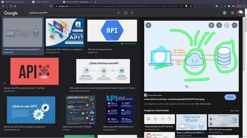Click the xataka.com source text

click(93, 53)
